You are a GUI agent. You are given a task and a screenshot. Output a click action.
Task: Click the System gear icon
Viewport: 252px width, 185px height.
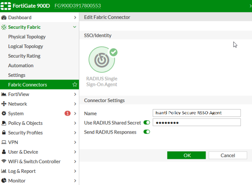coord(4,113)
